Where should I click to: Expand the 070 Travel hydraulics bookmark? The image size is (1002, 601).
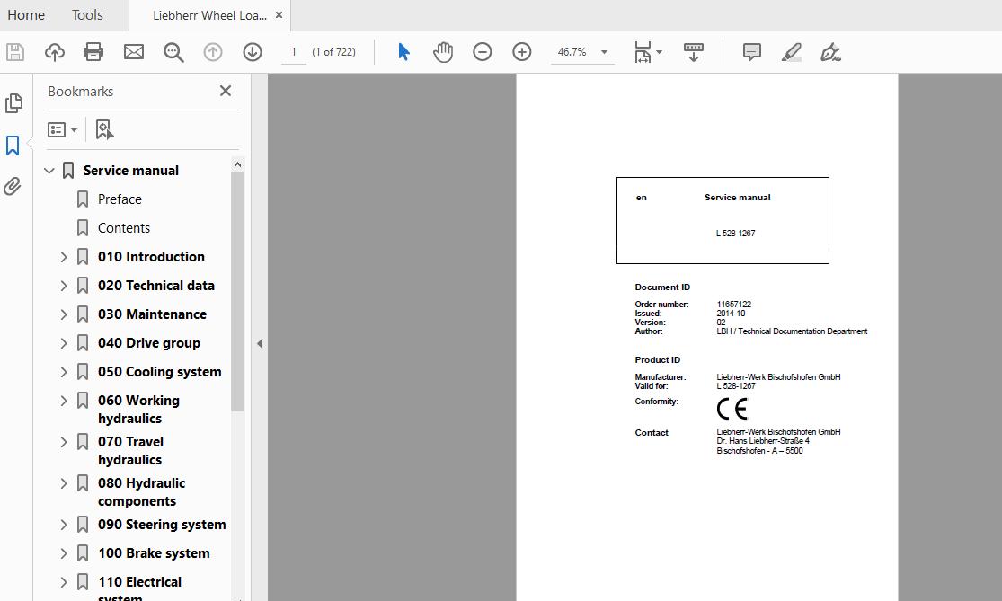coord(63,442)
